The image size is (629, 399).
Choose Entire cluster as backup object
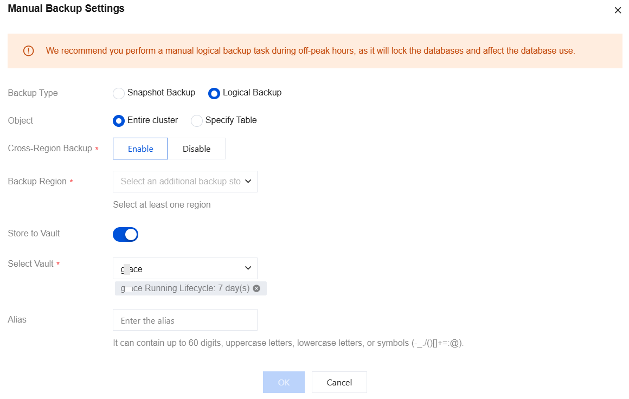[119, 121]
